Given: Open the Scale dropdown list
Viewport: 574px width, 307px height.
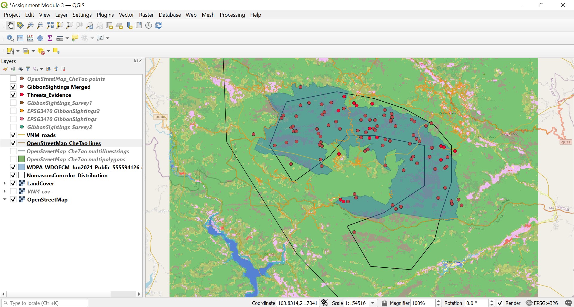Looking at the screenshot, I should (x=373, y=303).
